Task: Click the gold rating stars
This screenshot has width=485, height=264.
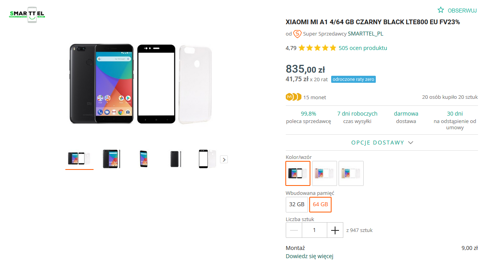Action: pos(317,48)
